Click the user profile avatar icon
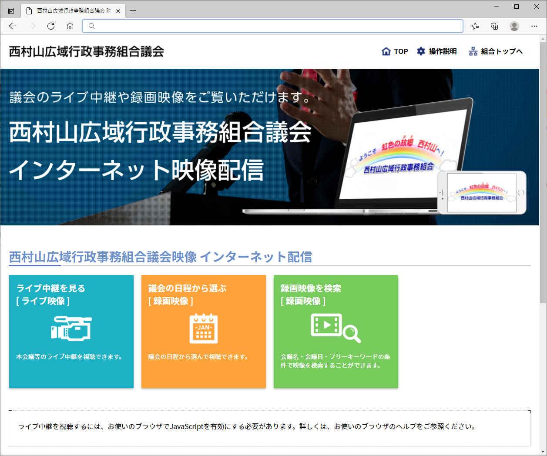Image resolution: width=547 pixels, height=456 pixels. click(x=514, y=26)
